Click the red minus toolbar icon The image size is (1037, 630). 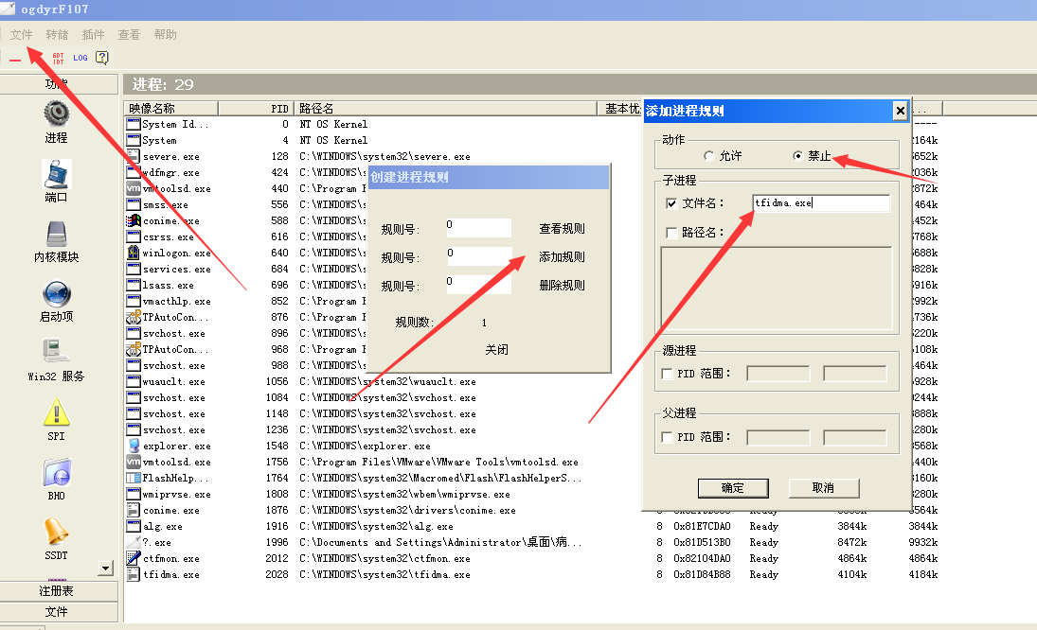[x=15, y=61]
